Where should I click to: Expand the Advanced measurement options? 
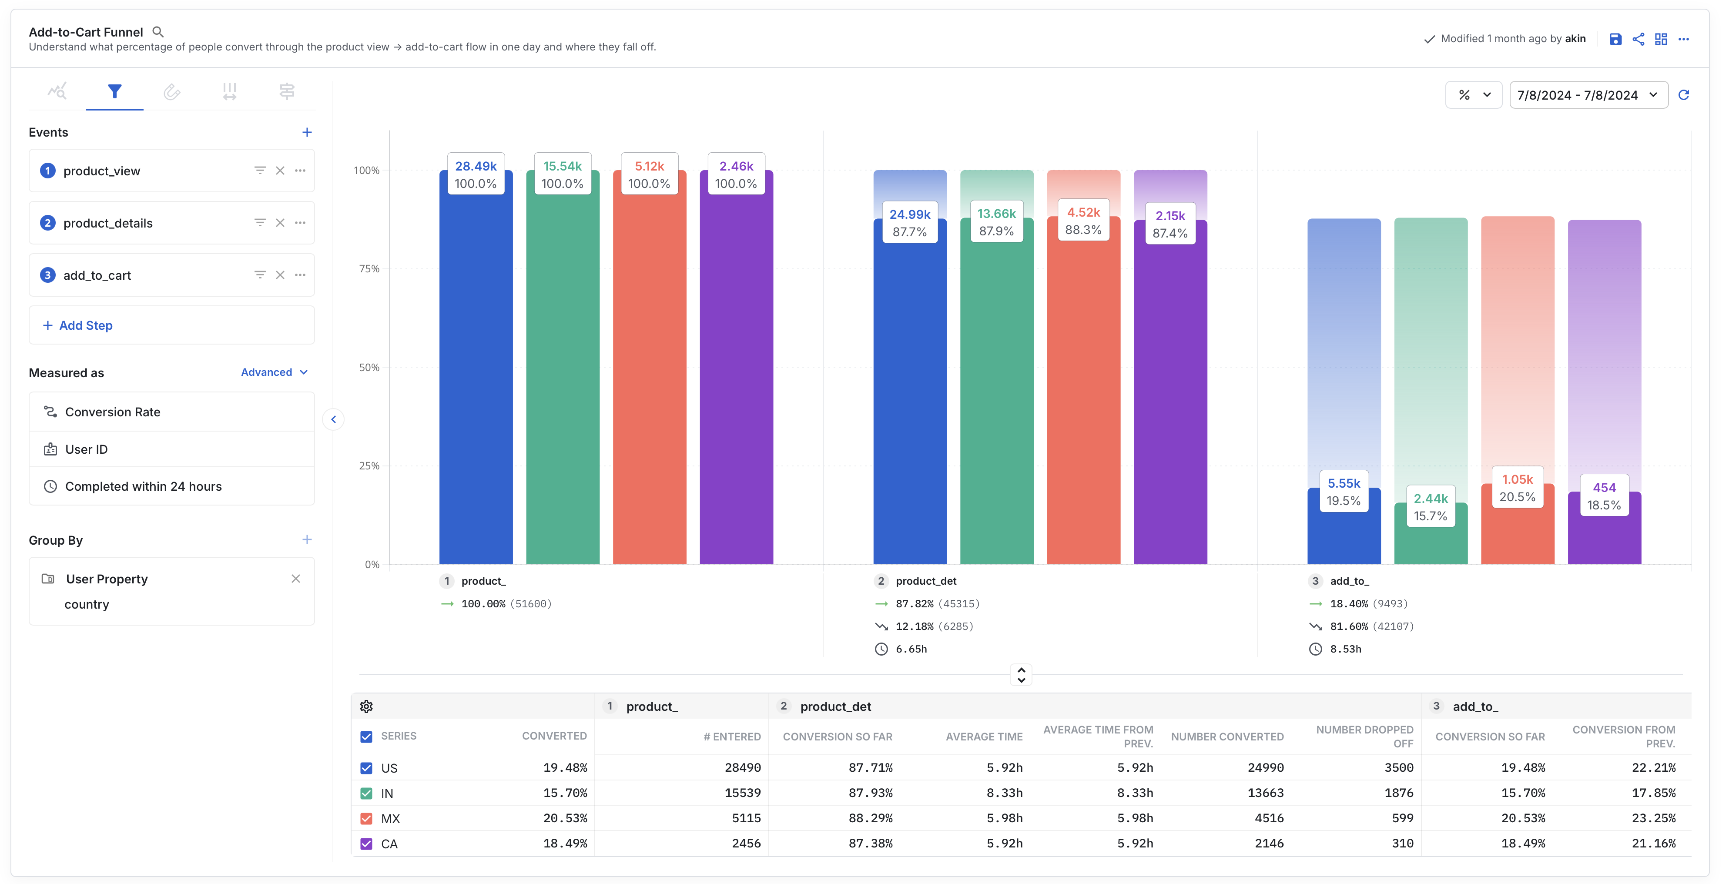click(x=274, y=372)
